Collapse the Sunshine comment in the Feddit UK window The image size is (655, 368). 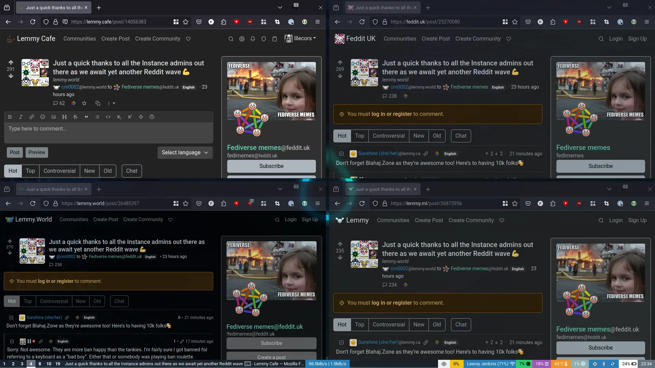click(341, 154)
